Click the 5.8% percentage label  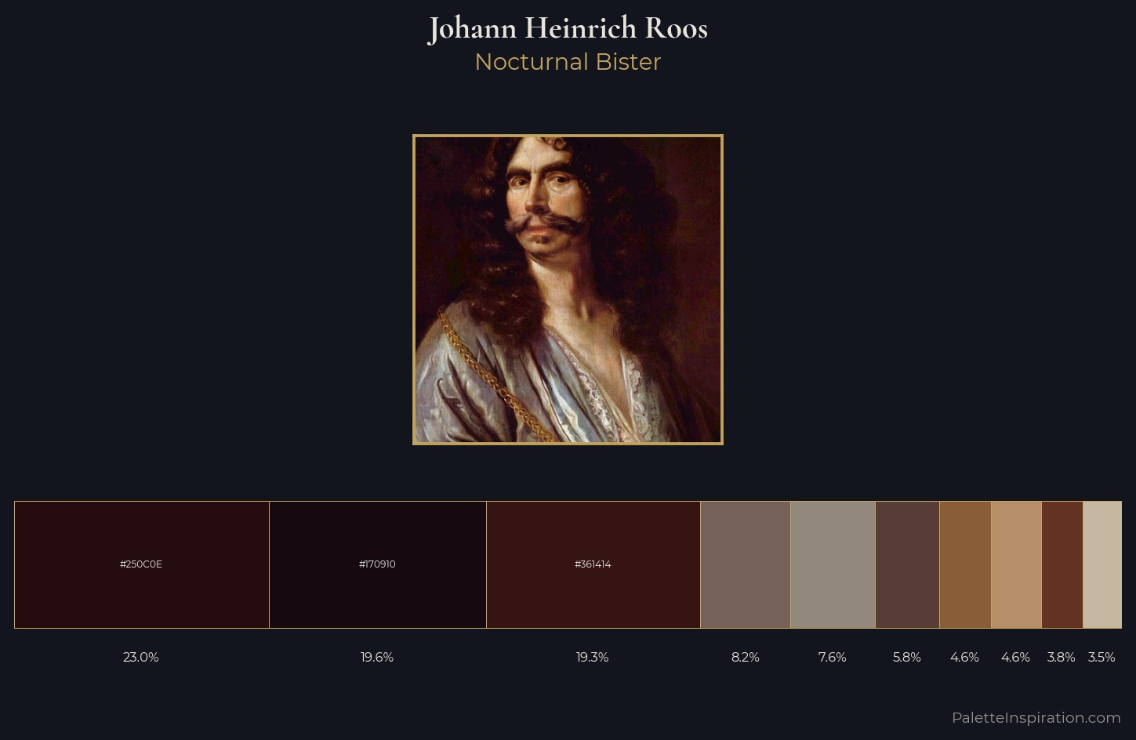click(x=907, y=657)
